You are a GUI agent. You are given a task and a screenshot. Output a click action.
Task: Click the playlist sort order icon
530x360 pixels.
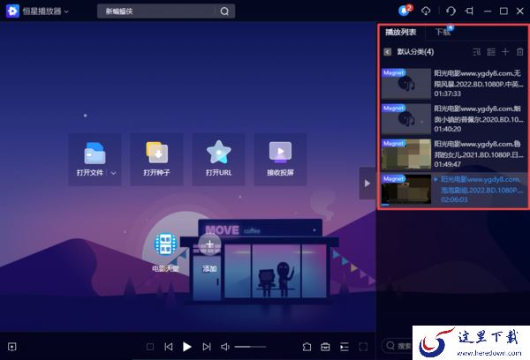pyautogui.click(x=477, y=52)
